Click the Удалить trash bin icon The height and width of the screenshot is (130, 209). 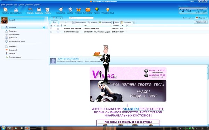pos(47,10)
